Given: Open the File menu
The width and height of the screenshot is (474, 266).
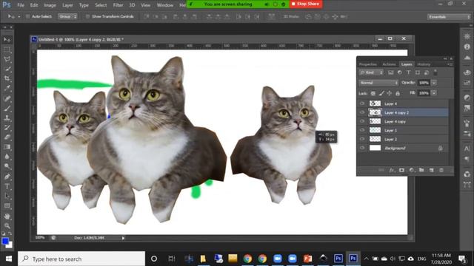Looking at the screenshot, I should coord(21,5).
